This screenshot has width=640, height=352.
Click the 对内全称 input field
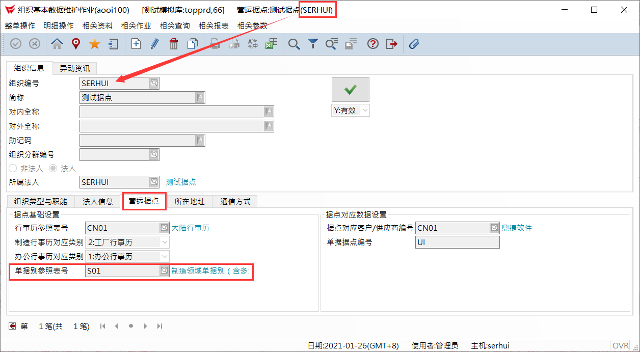click(177, 112)
